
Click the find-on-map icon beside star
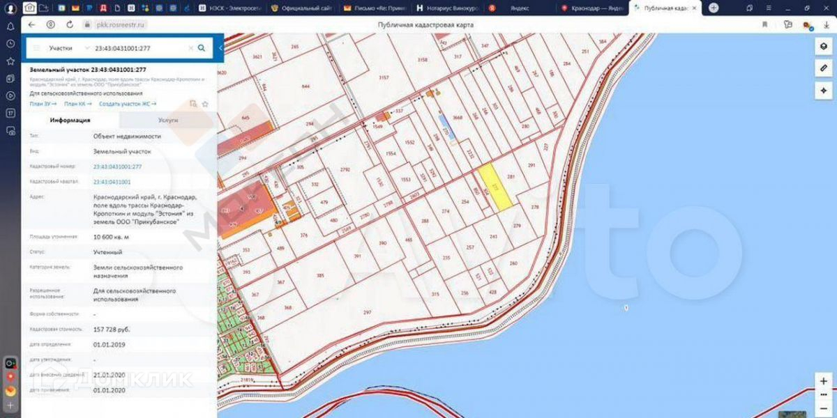point(193,104)
